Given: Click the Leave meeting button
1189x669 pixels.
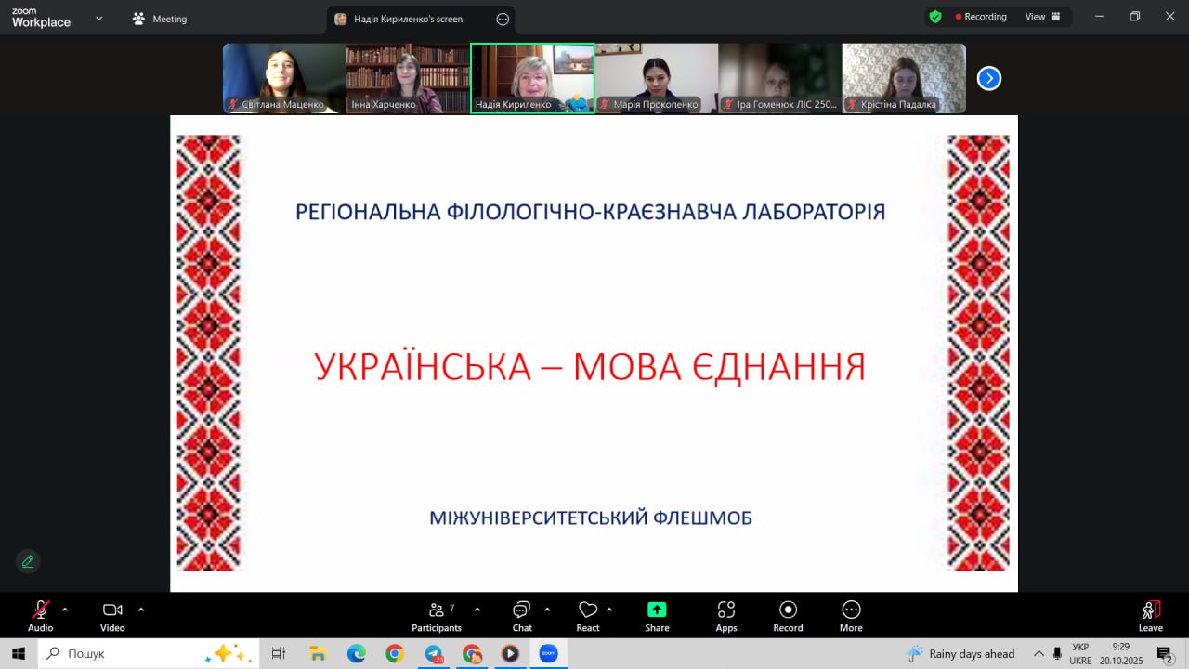Looking at the screenshot, I should pyautogui.click(x=1150, y=616).
